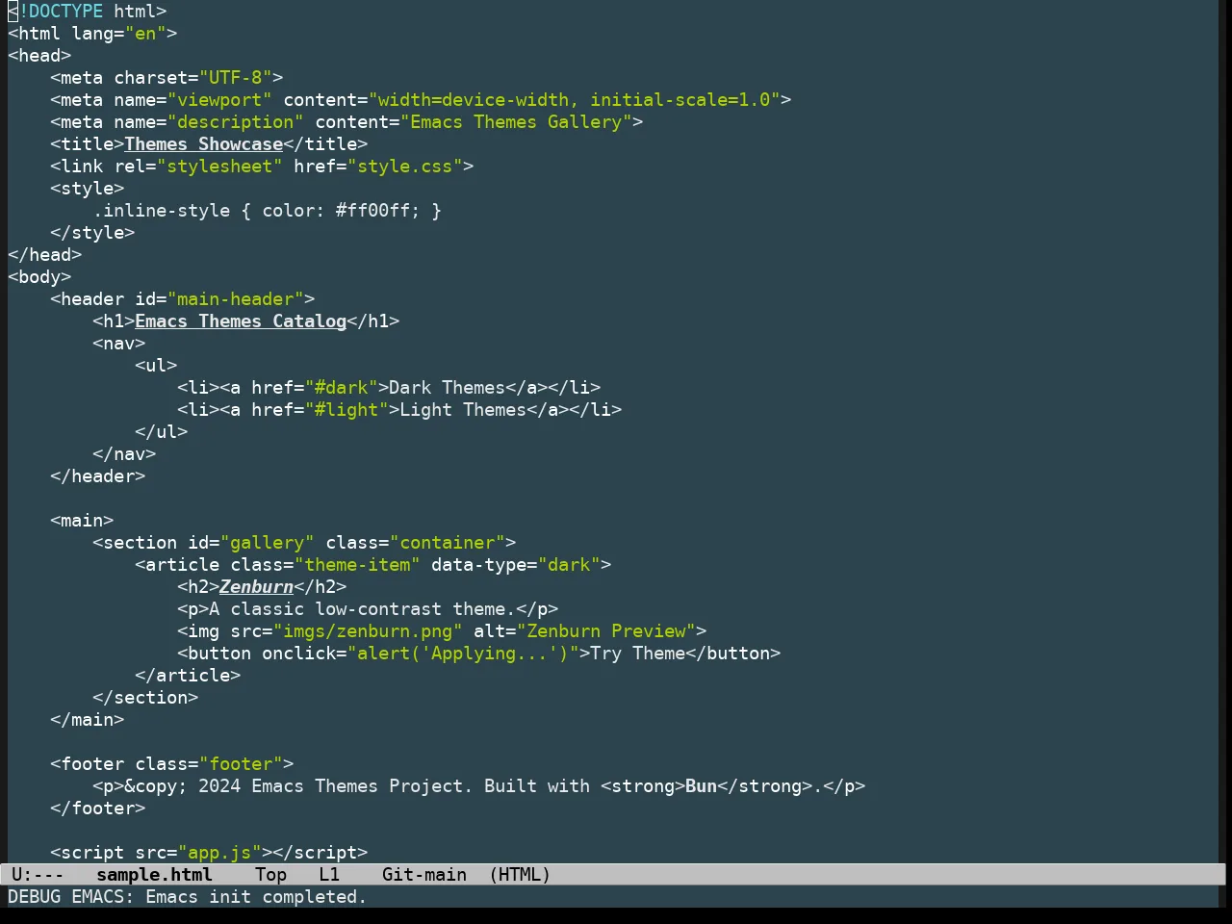Click '2024 Emacs Themes Project.' footer text
The width and height of the screenshot is (1232, 924).
[336, 786]
